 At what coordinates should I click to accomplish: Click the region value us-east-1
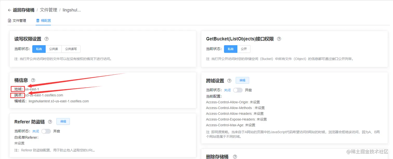(32, 89)
